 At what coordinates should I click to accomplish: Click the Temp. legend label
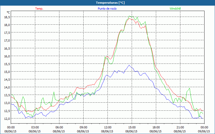[39, 9]
